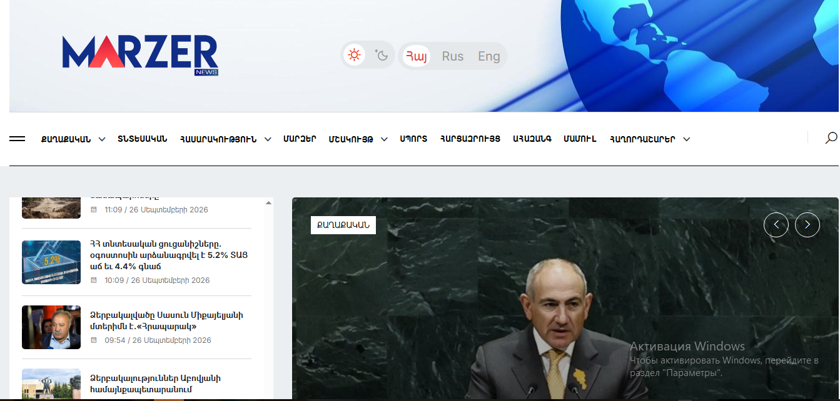Open article Ձերբակալություններ Աբովյանի համայնքապետարանում
Screen dimensions: 840x401
155,384
